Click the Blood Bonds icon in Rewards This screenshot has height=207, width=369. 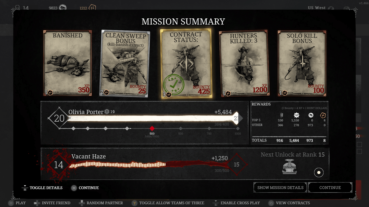coord(323,115)
